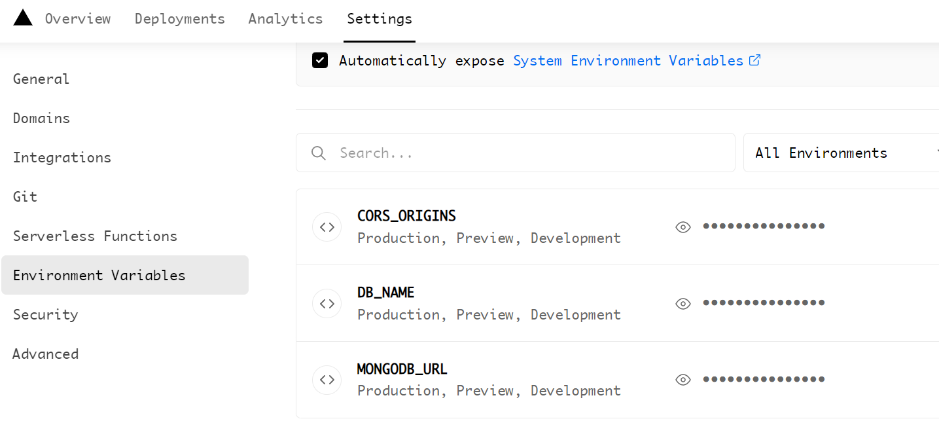Open the Advanced settings section
Viewport: 939px width, 421px height.
pyautogui.click(x=45, y=354)
